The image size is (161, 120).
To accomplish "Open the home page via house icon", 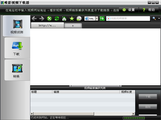I will (x=64, y=19).
